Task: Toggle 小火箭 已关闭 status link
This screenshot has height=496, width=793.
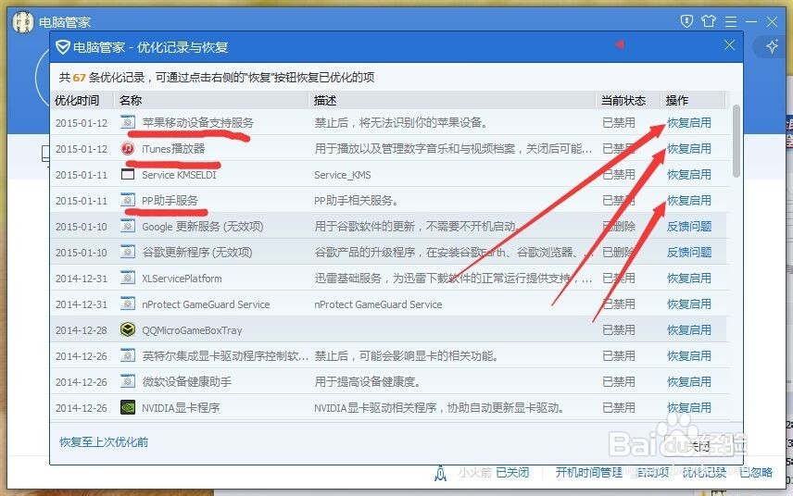Action: 512,472
